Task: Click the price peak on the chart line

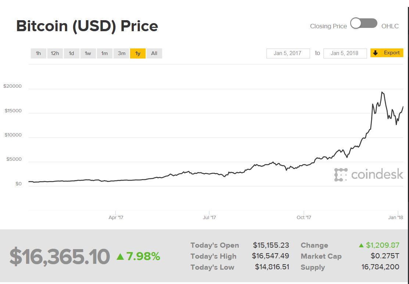Action: [x=382, y=92]
